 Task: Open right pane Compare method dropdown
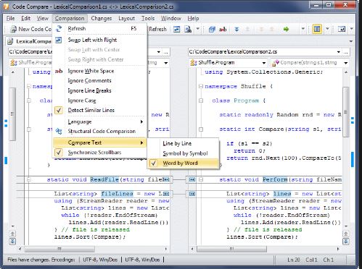346,63
